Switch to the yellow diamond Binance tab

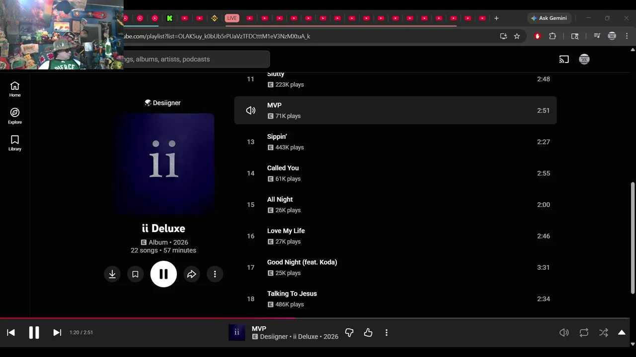click(x=214, y=18)
